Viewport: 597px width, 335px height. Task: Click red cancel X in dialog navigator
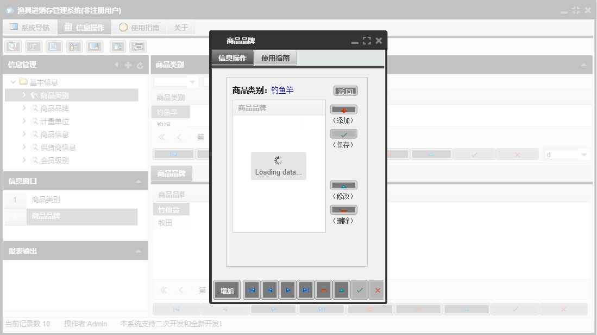(x=377, y=290)
